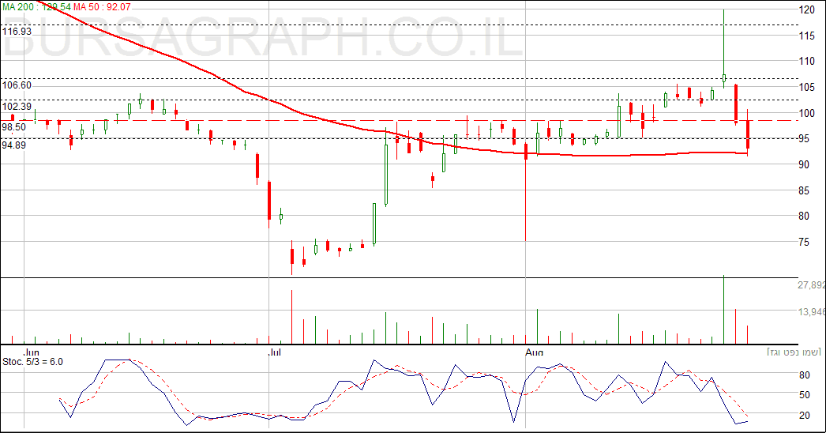
Task: Click 20 on the stochastic scale
Action: pos(805,416)
